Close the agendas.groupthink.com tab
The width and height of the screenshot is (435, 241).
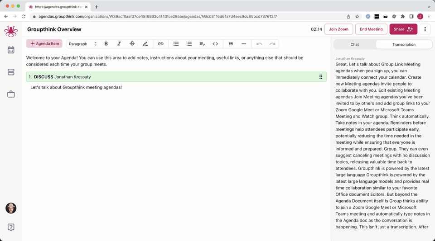point(86,7)
